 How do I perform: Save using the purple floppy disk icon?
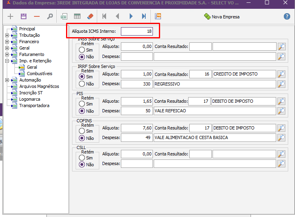click(x=24, y=16)
